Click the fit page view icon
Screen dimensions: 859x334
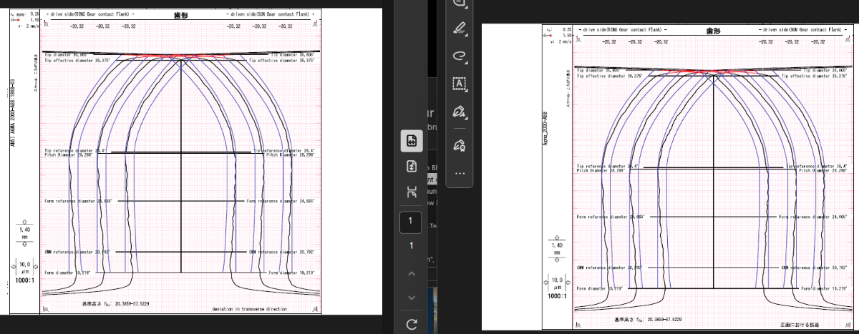[412, 192]
